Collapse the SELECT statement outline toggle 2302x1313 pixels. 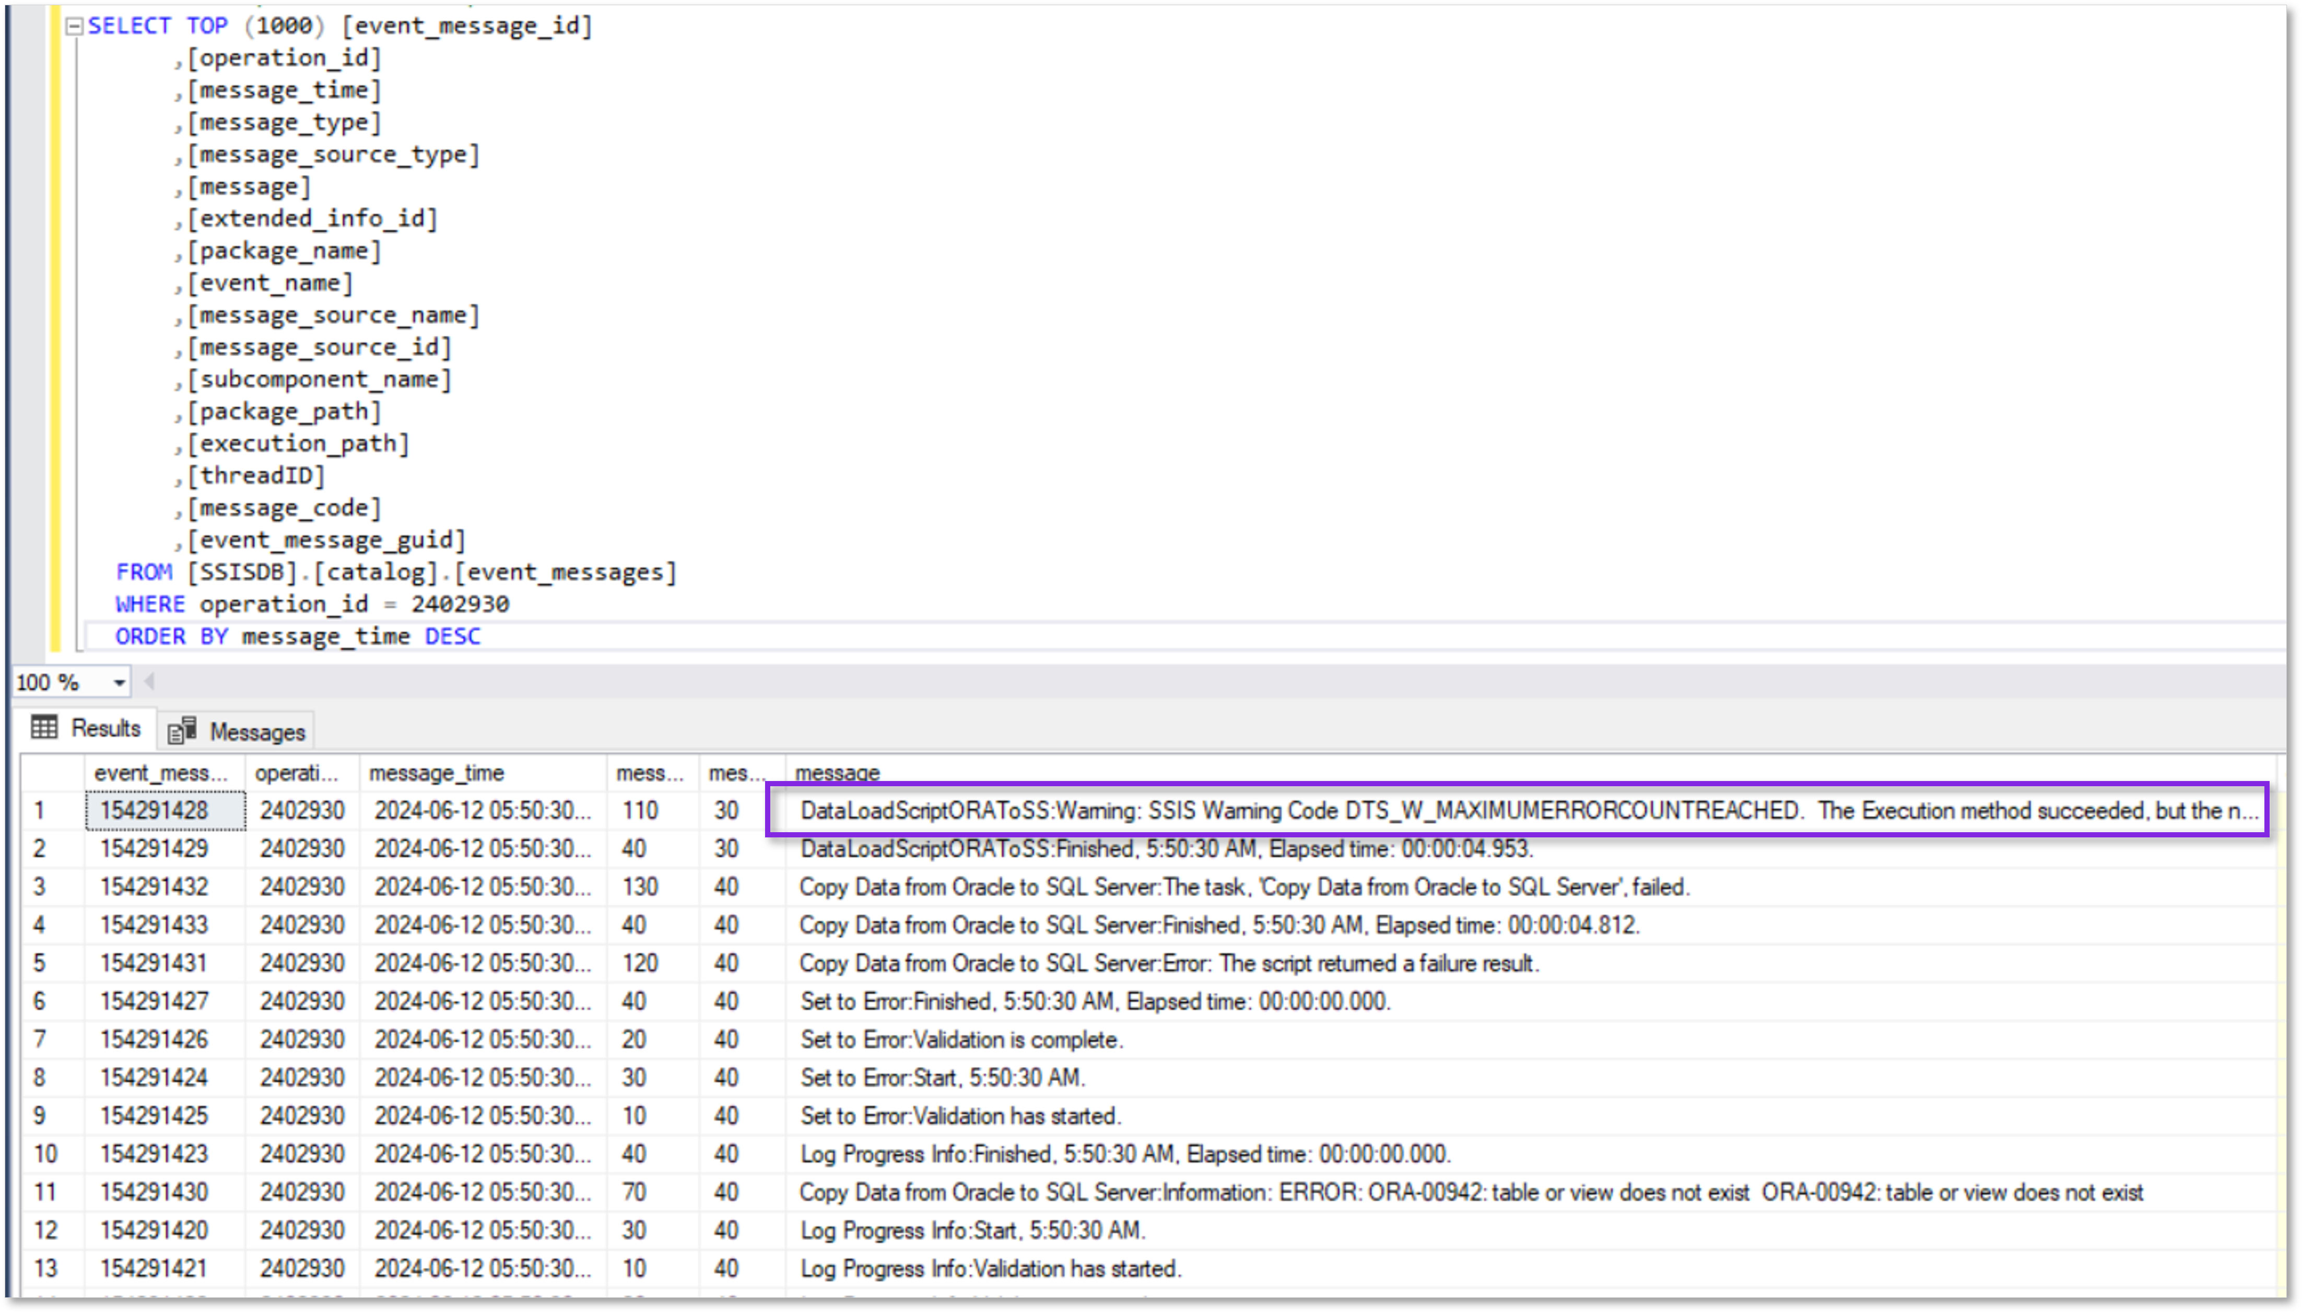click(x=75, y=26)
